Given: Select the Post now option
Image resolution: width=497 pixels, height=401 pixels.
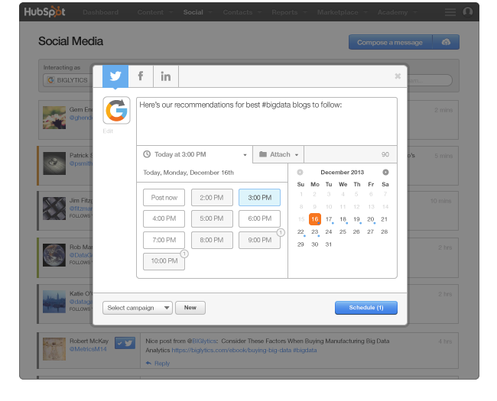Looking at the screenshot, I should click(164, 198).
